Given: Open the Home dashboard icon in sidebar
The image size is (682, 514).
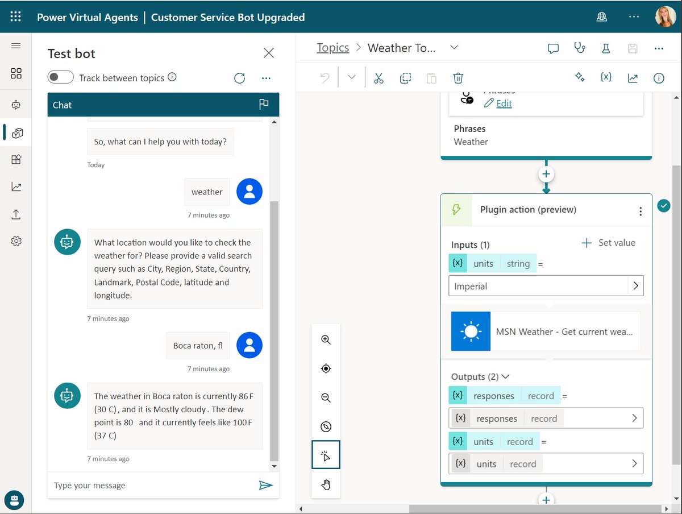Looking at the screenshot, I should point(16,73).
